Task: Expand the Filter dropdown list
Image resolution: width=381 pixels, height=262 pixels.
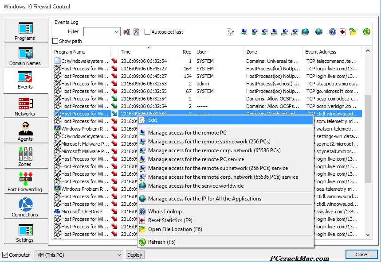Action: (116, 31)
